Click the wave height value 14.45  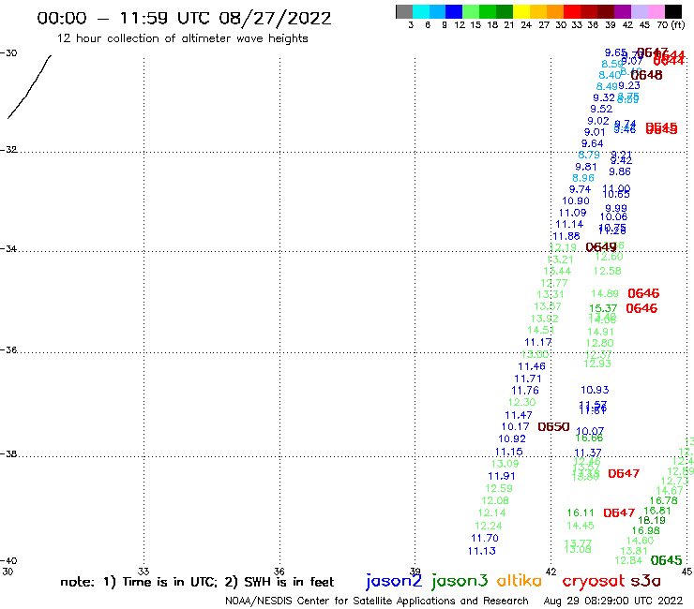coord(581,526)
